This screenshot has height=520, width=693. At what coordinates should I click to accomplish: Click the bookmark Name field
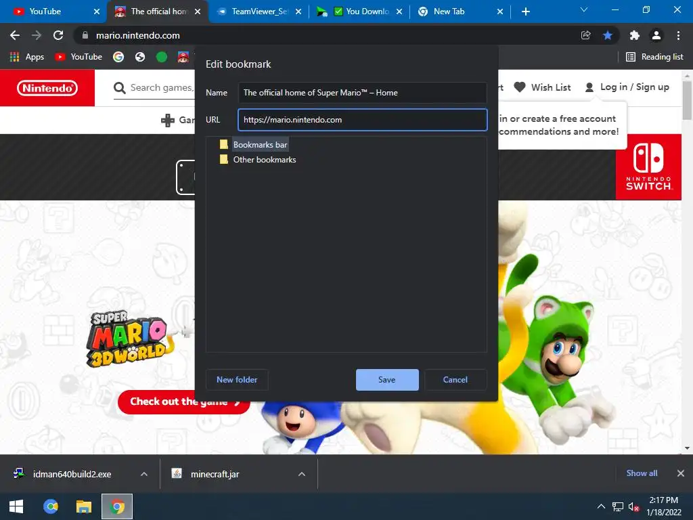pos(363,92)
